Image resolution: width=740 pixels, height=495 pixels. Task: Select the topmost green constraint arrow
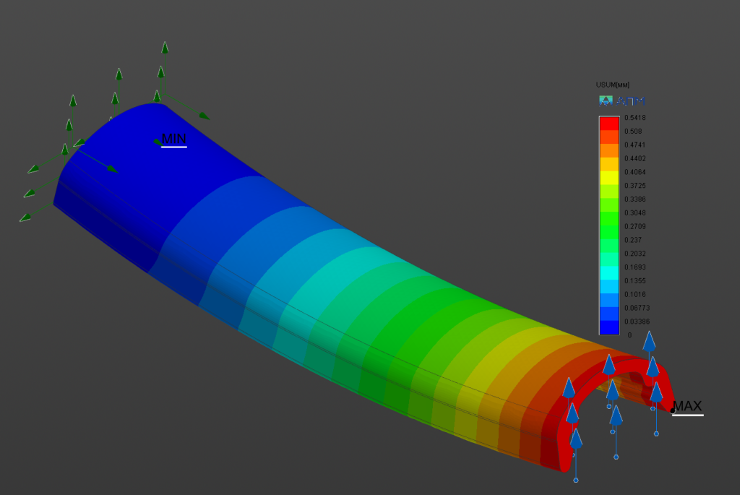[x=165, y=49]
